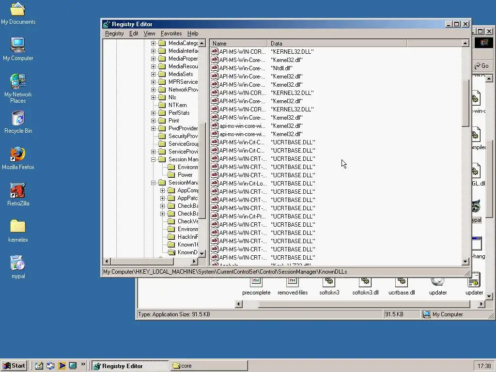496x372 pixels.
Task: Click values pane scroll up arrow
Action: [465, 43]
